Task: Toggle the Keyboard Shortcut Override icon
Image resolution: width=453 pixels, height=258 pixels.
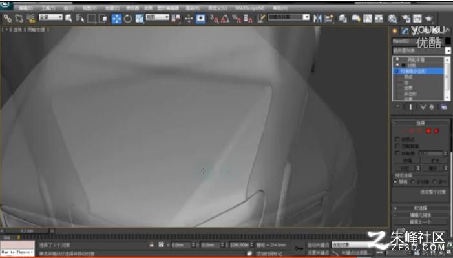Action: click(201, 19)
